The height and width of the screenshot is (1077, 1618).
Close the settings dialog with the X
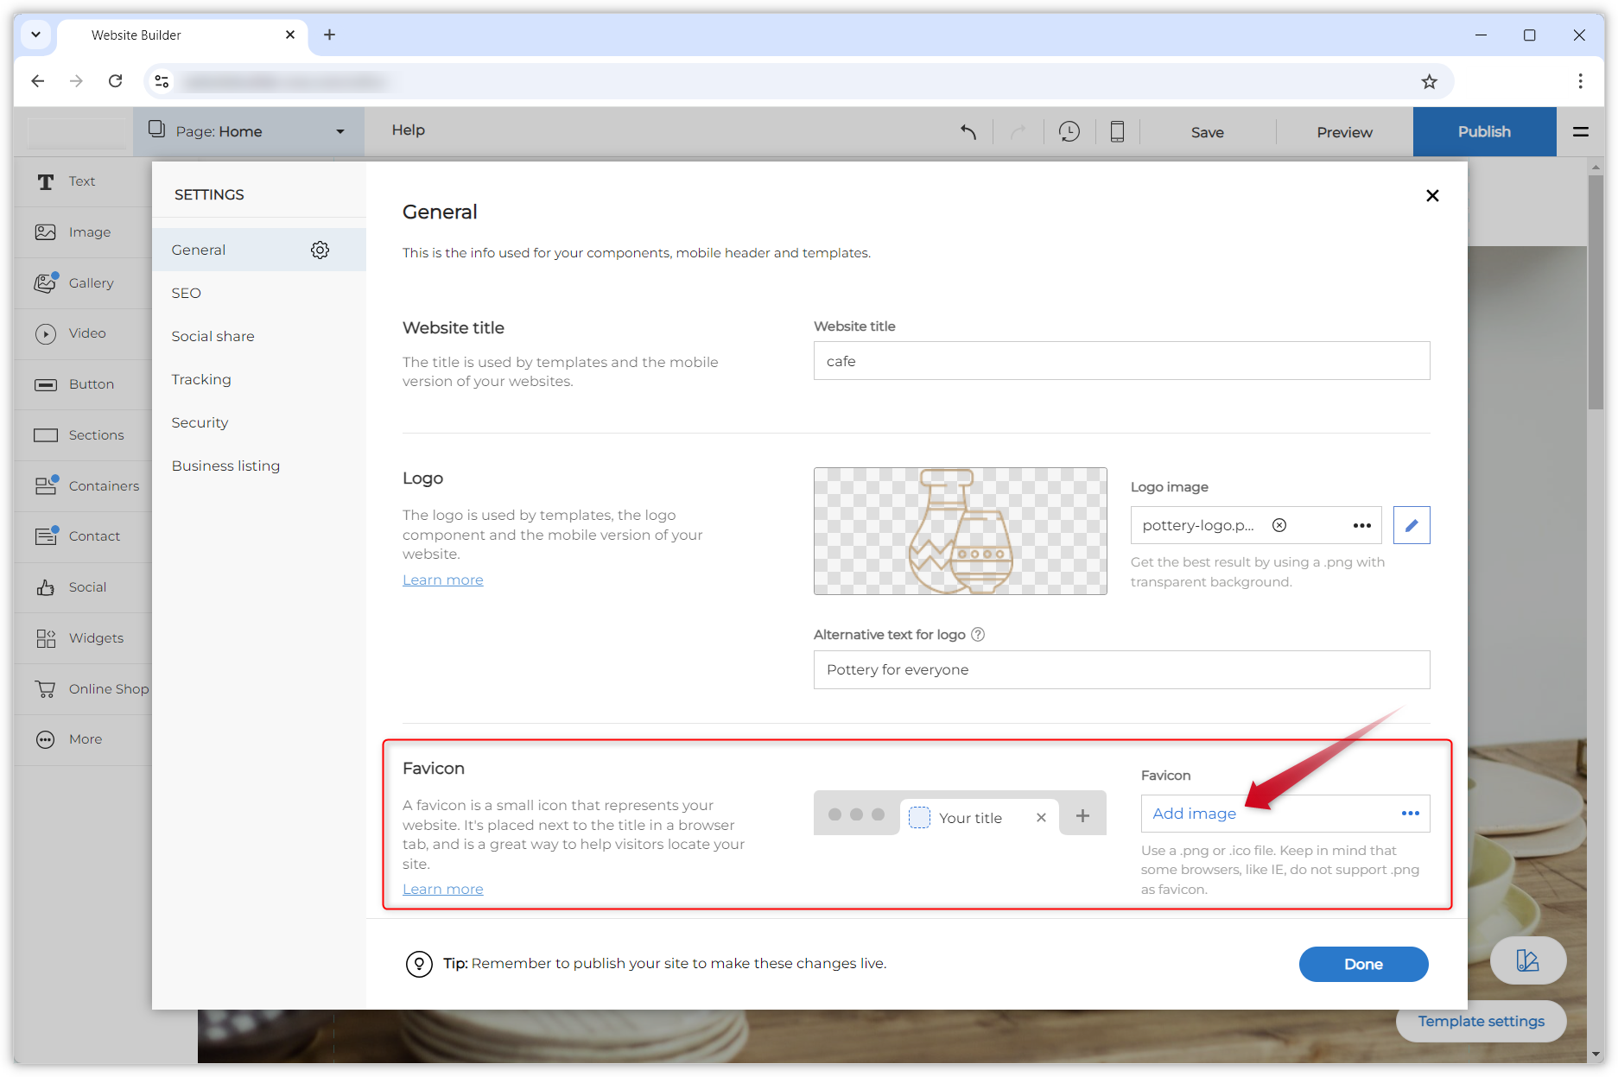click(1432, 196)
